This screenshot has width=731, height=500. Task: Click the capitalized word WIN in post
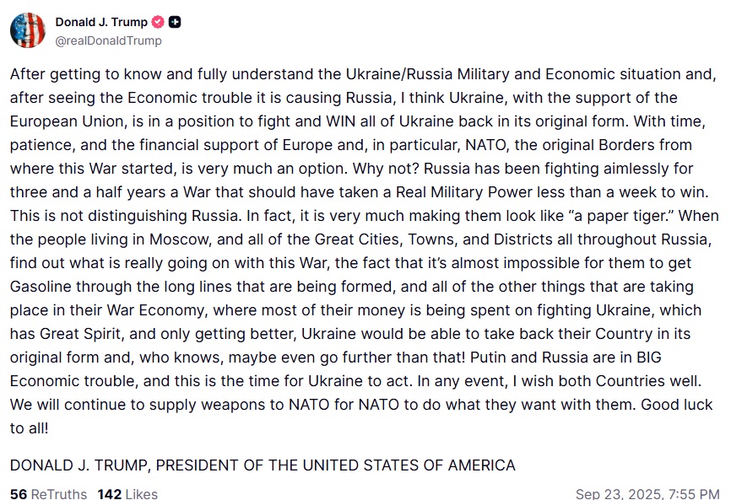340,121
